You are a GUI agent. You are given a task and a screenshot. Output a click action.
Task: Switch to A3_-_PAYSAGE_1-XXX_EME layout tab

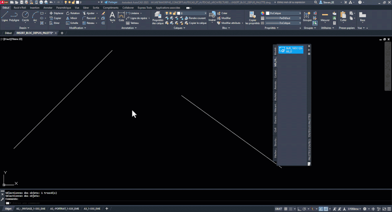point(31,209)
